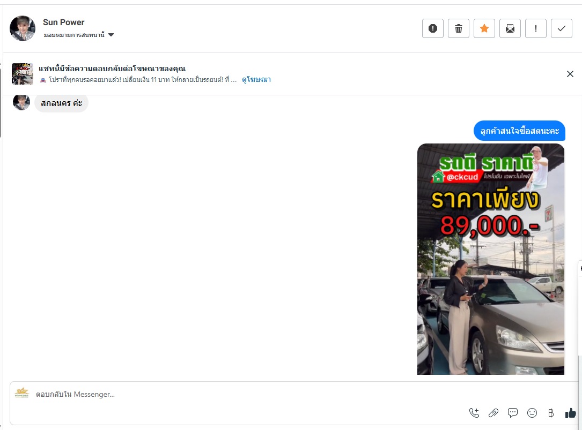
Task: Flag conversation as priority with exclamation icon
Action: [536, 28]
